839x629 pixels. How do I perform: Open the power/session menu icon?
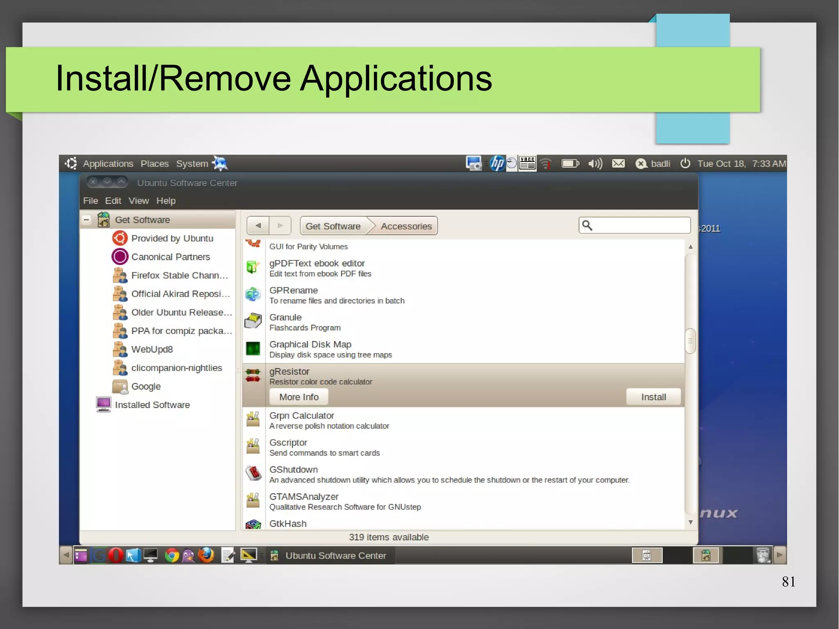pos(685,163)
